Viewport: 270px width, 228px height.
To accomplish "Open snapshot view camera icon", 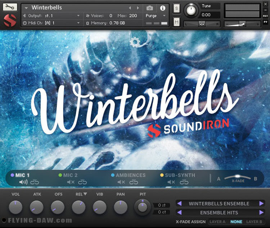I will click(150, 8).
